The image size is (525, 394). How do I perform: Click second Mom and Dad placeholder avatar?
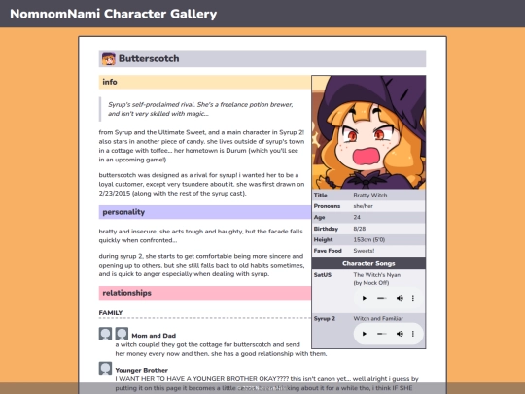(x=122, y=334)
